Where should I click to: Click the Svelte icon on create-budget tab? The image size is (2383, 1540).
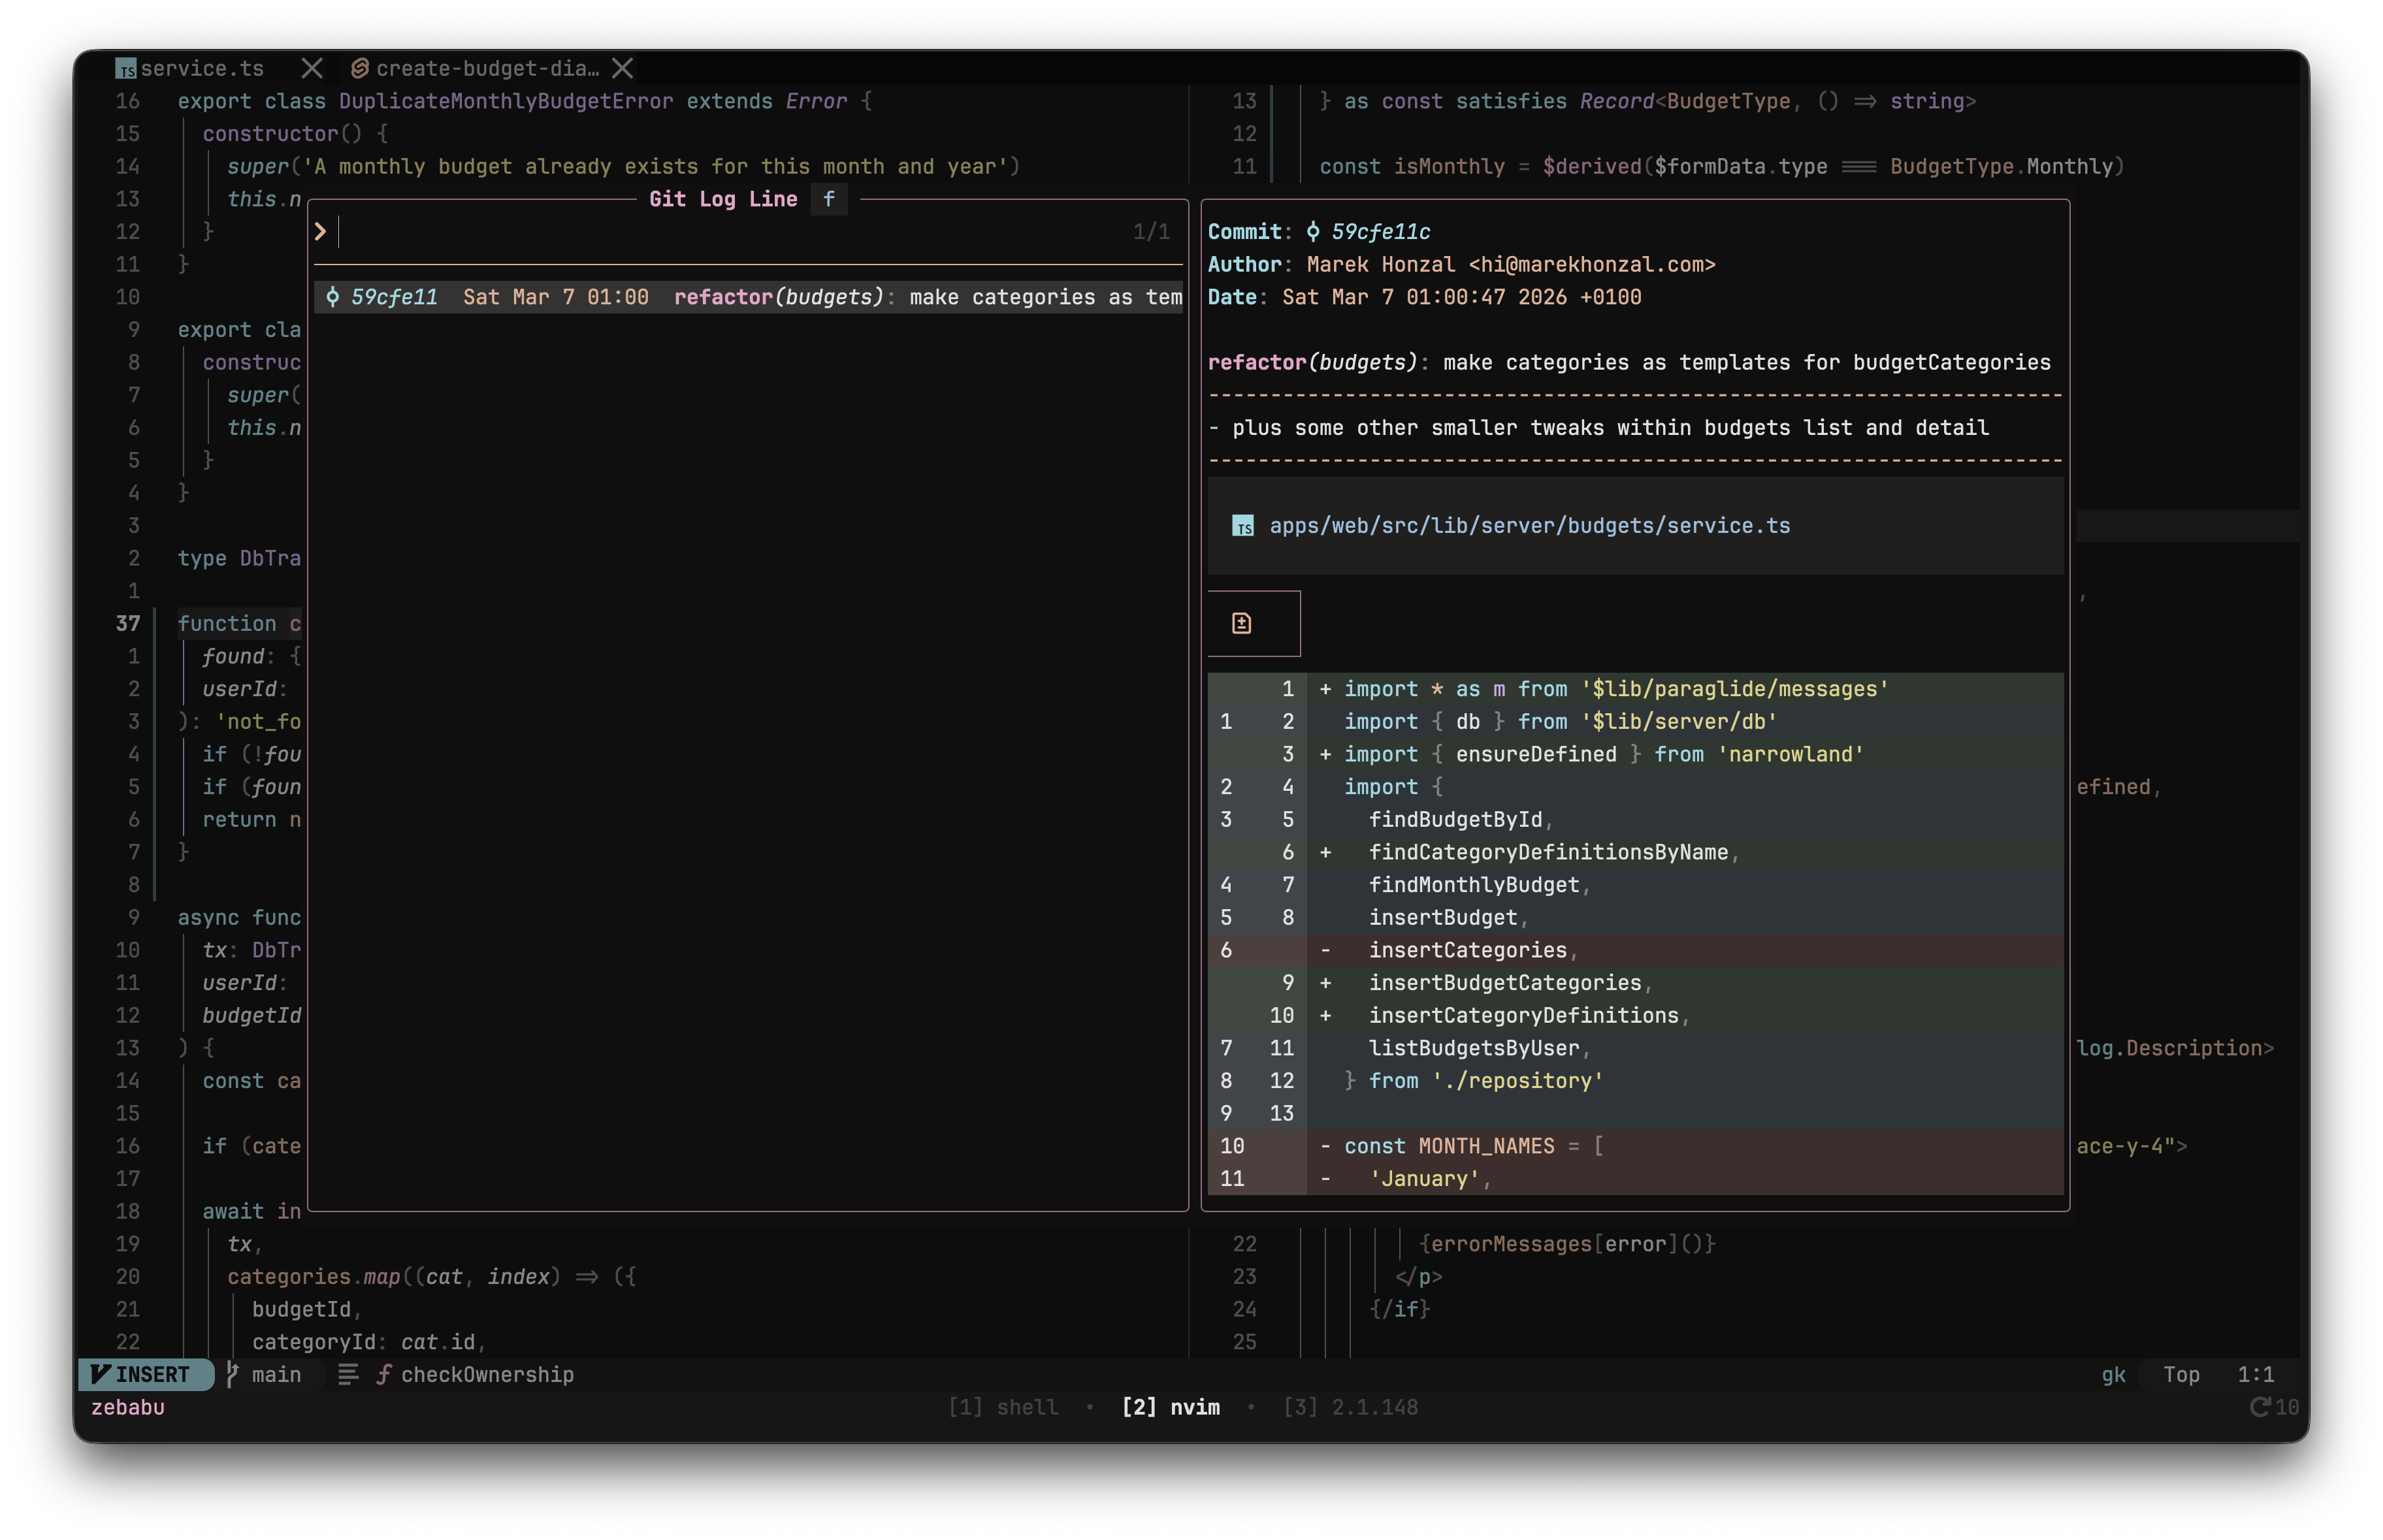coord(359,68)
